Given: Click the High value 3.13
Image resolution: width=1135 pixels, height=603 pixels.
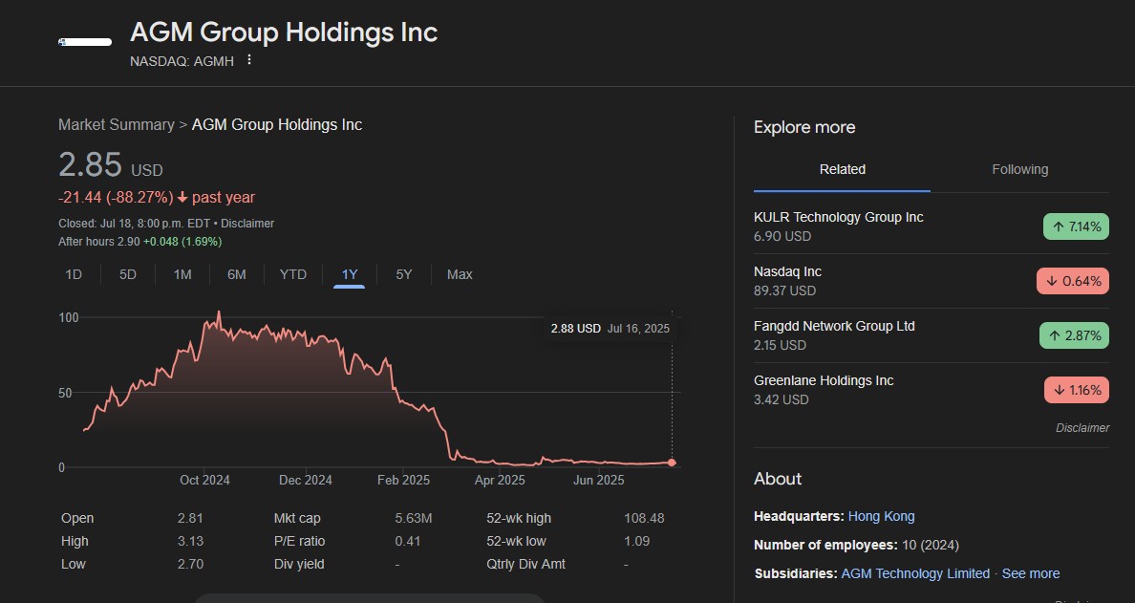Looking at the screenshot, I should coord(190,542).
